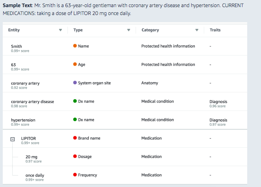
Task: Click green dot in hypertension row
Action: tap(75, 119)
